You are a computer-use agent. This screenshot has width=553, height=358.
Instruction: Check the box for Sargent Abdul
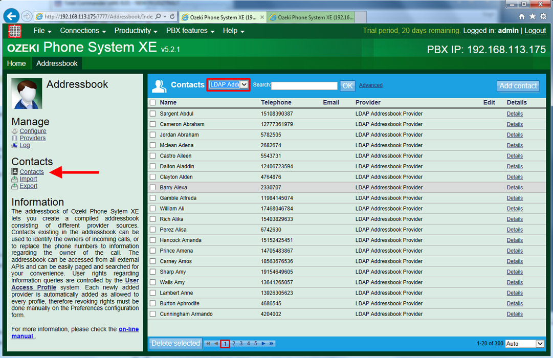click(x=153, y=114)
